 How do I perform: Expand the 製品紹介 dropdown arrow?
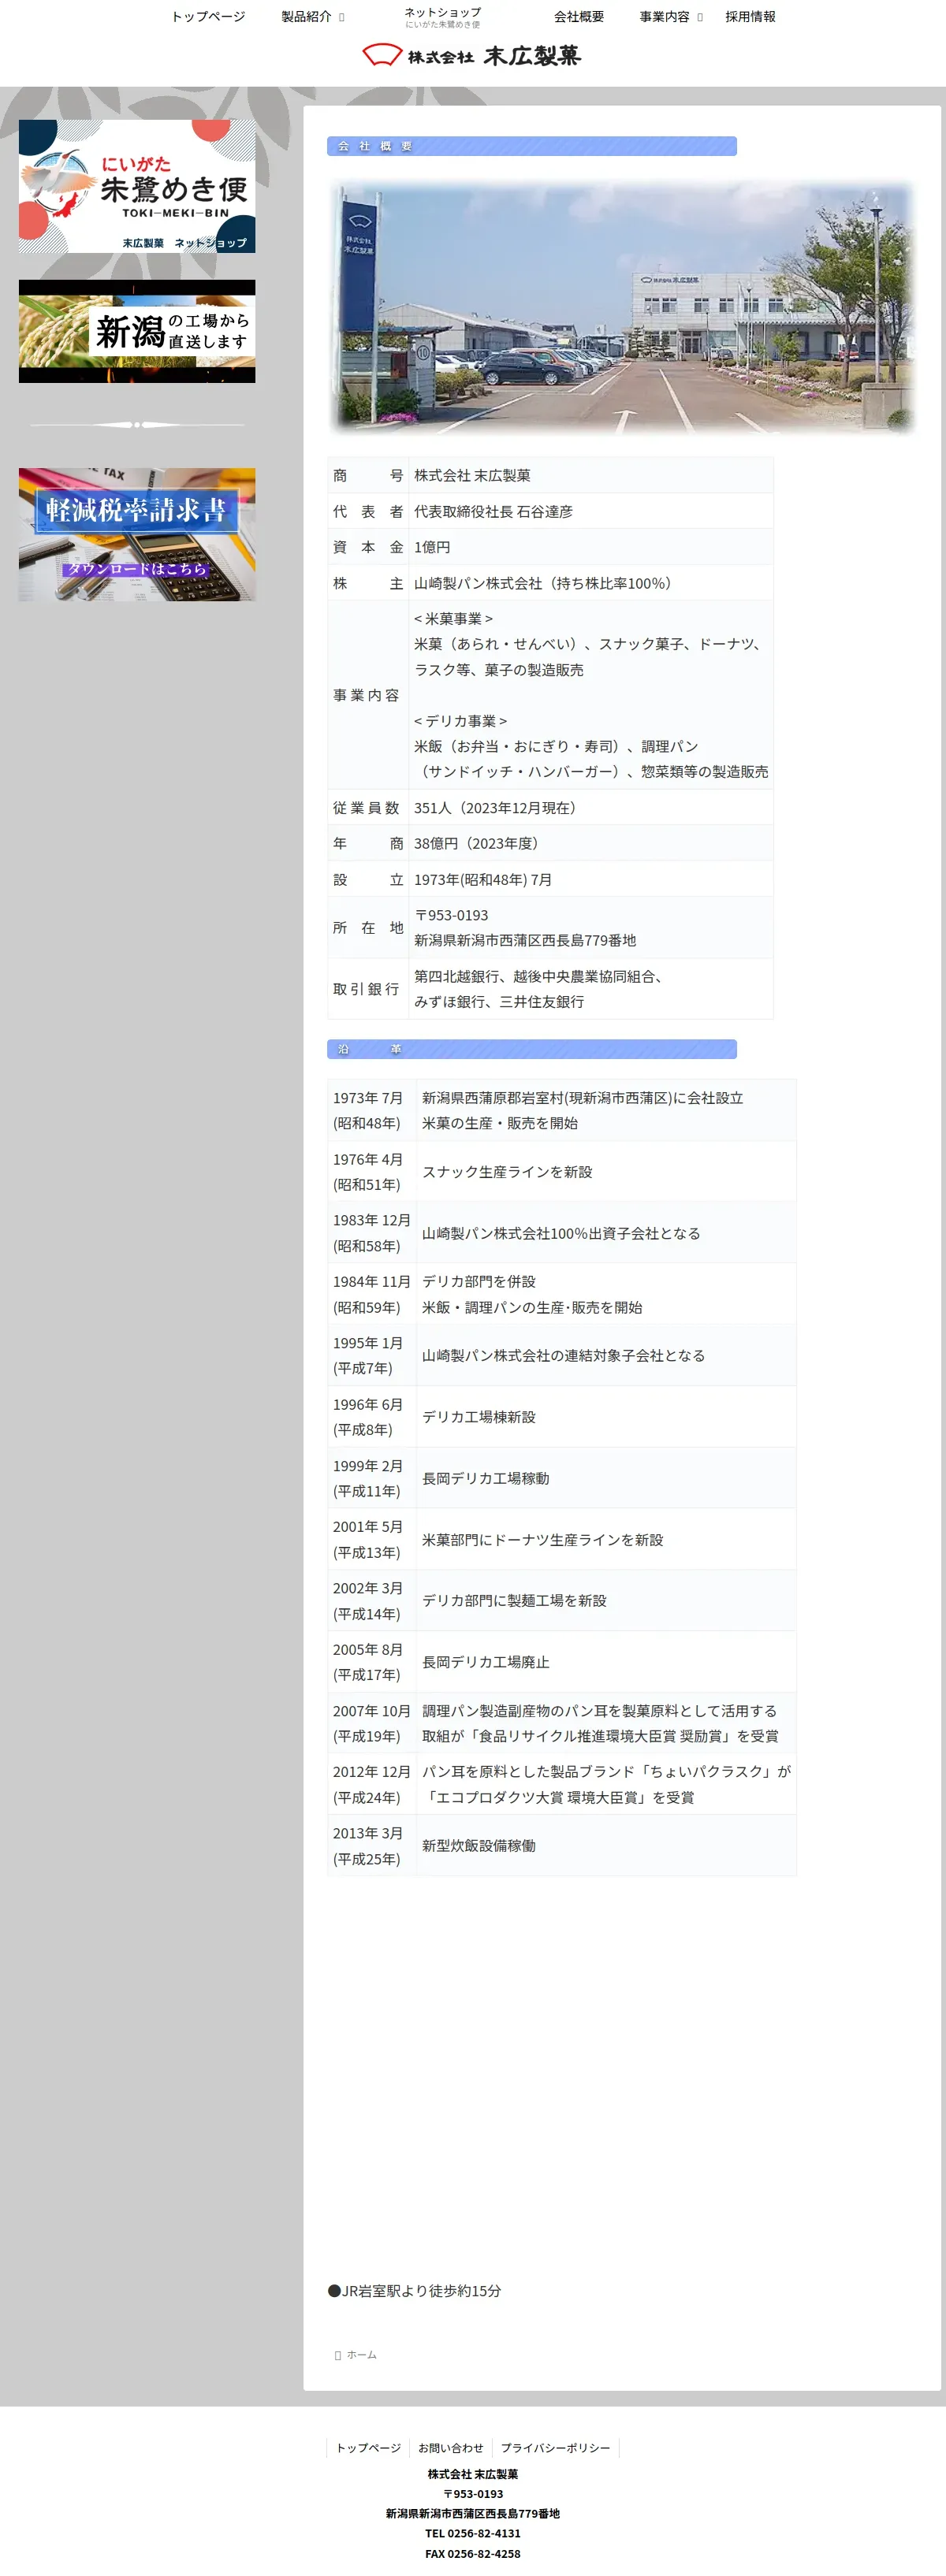tap(342, 18)
